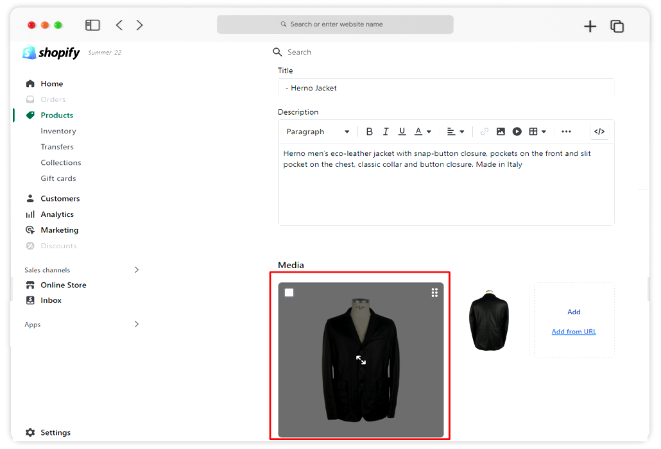Viewport: 661px width, 449px height.
Task: Insert an image into the description
Action: (501, 131)
